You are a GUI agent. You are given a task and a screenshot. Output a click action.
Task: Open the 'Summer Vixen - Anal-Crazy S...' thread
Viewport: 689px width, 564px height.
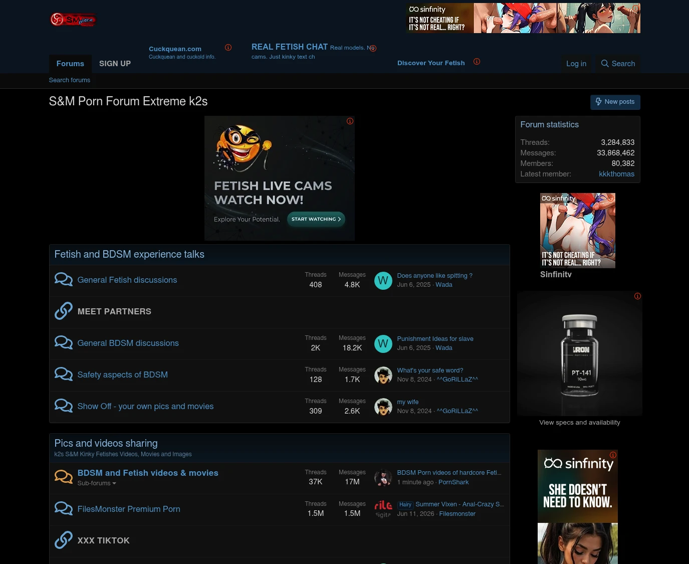460,504
